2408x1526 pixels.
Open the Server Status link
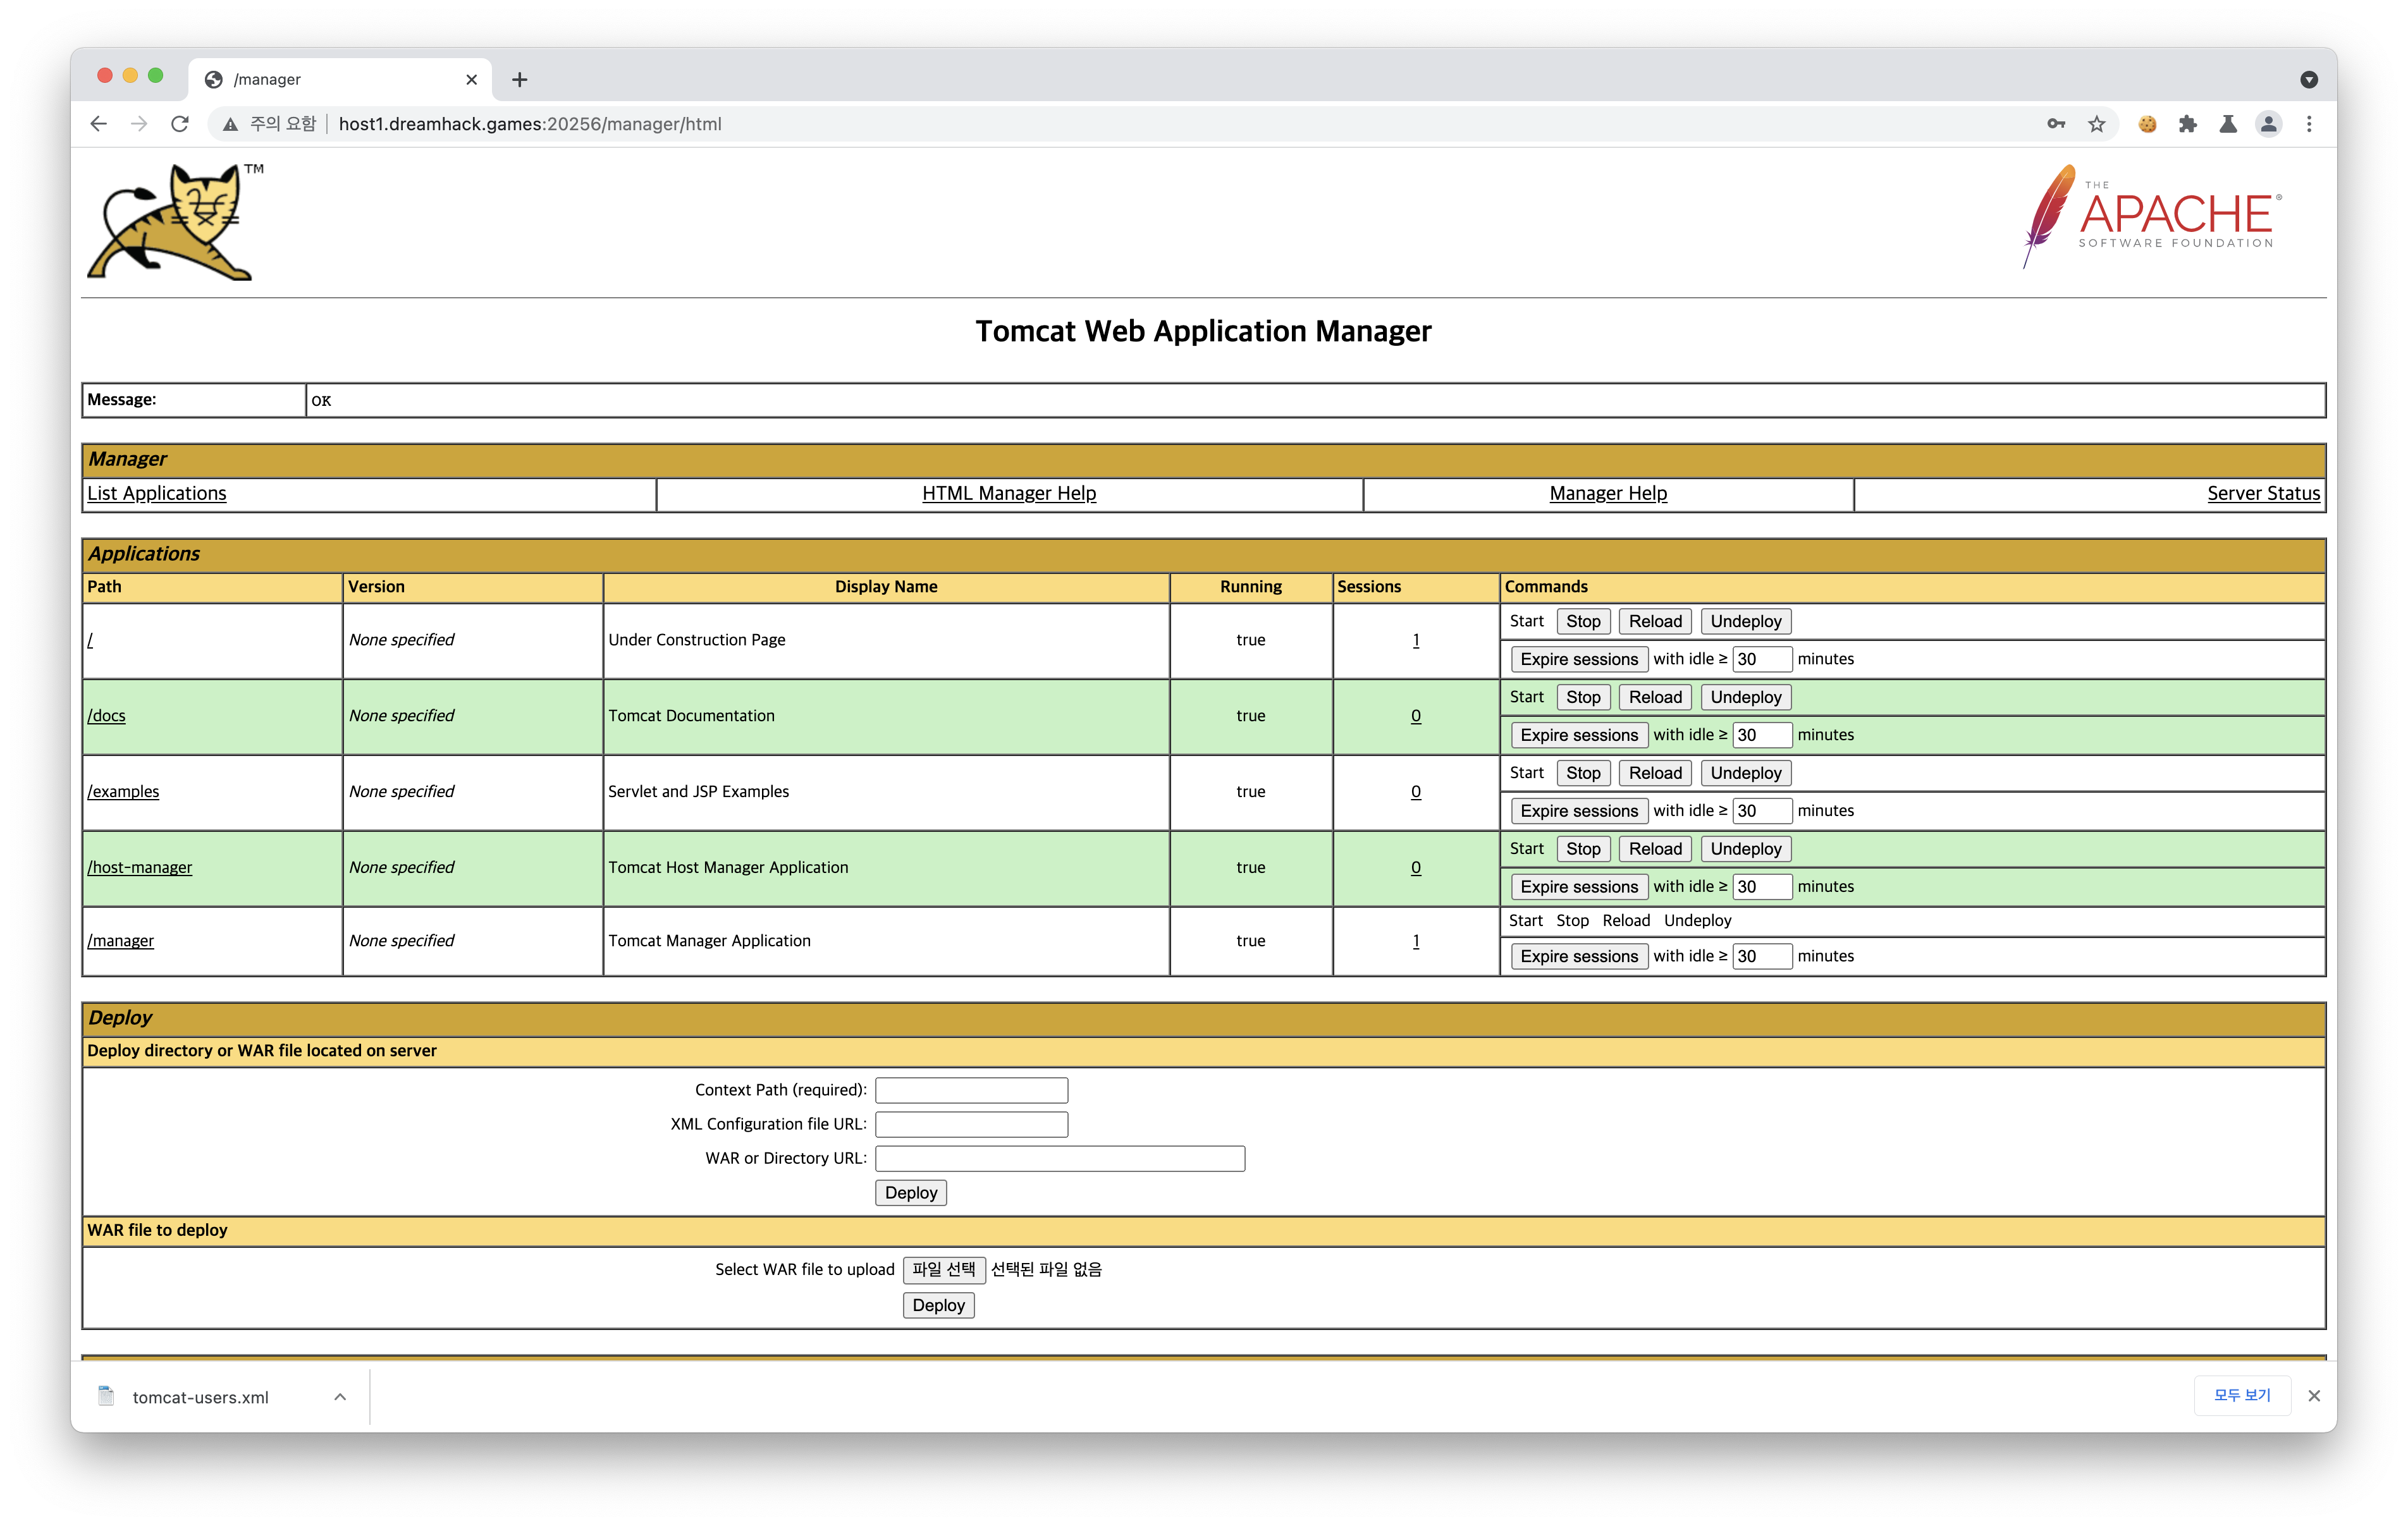(x=2263, y=493)
